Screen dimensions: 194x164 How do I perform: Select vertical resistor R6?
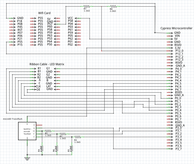pyautogui.click(x=57, y=149)
